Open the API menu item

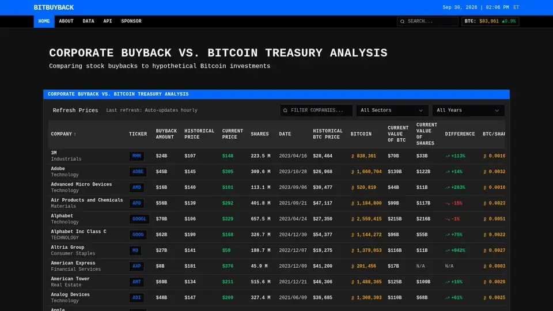(108, 21)
